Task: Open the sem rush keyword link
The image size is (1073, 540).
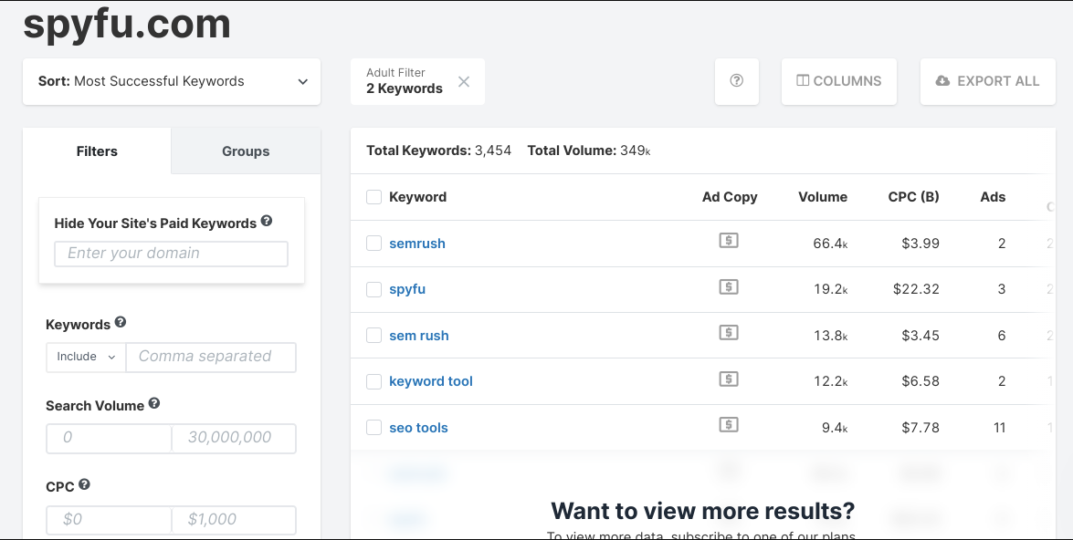Action: coord(419,336)
